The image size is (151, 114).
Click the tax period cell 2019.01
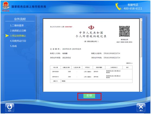pos(96,72)
